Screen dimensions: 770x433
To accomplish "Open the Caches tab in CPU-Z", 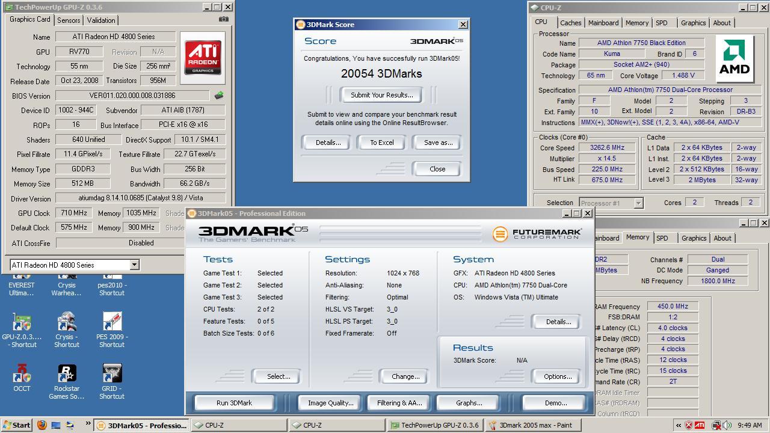I will pyautogui.click(x=571, y=23).
